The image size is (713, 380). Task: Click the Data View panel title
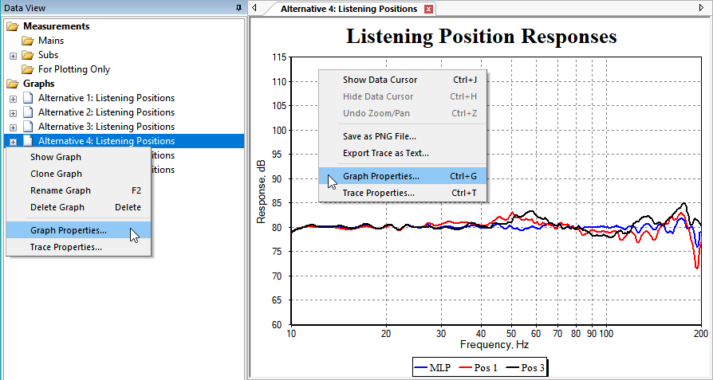(x=25, y=8)
